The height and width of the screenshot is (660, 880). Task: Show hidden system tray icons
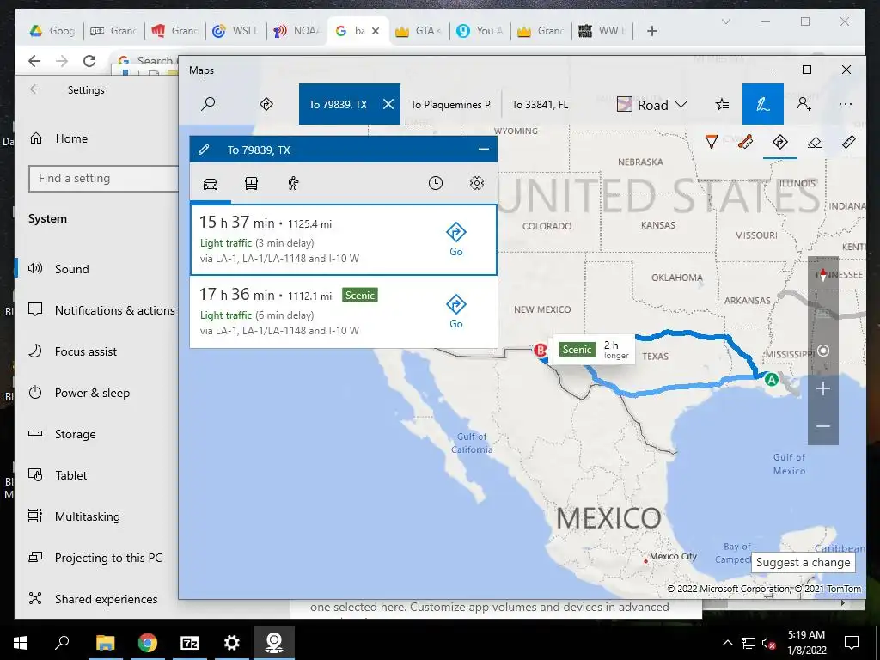727,643
